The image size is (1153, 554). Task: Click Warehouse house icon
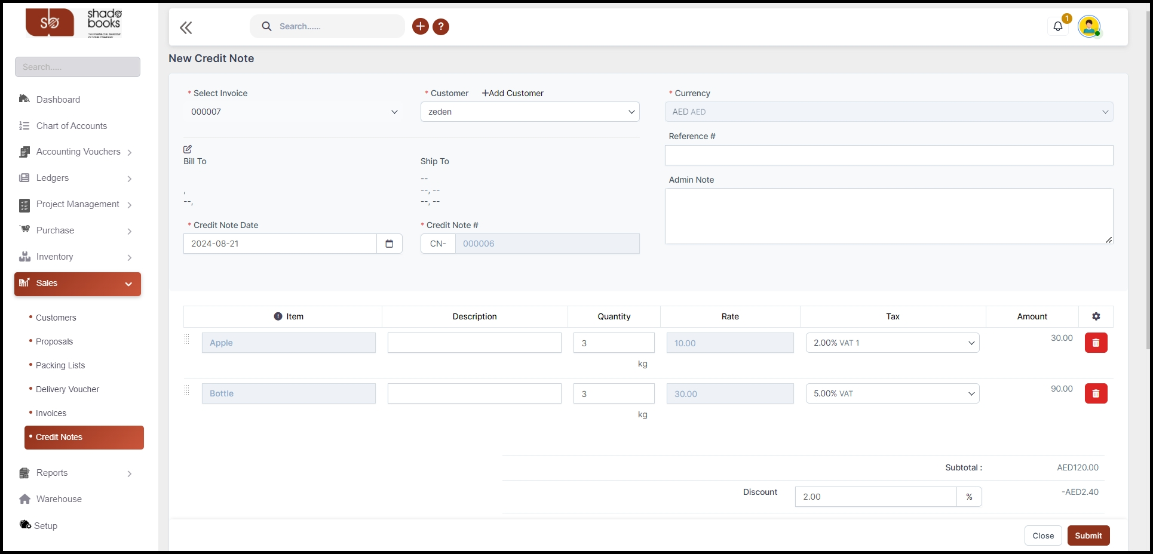(x=24, y=499)
